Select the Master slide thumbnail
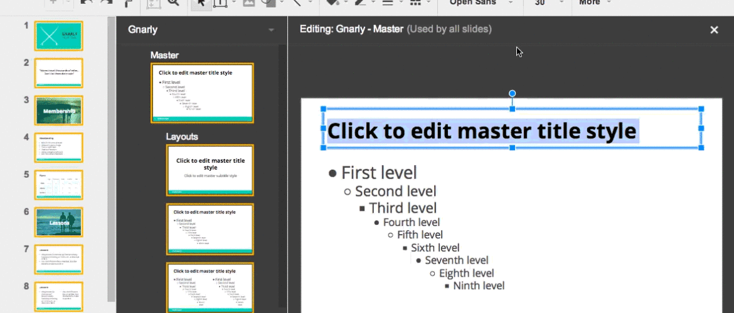734x313 pixels. pos(202,93)
